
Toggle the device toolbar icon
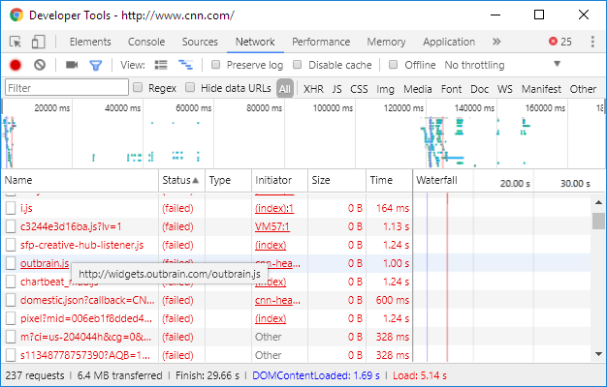(38, 42)
